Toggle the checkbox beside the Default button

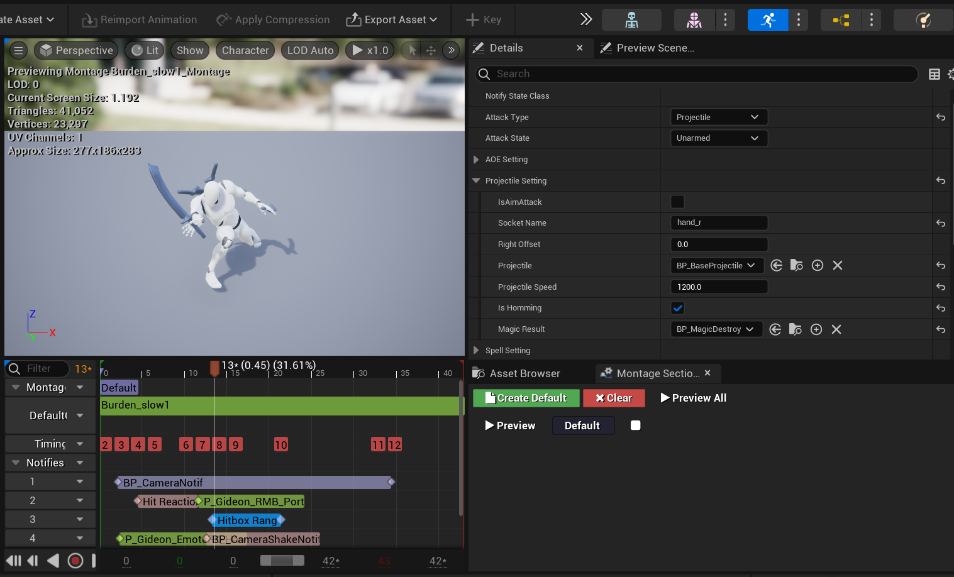tap(635, 425)
